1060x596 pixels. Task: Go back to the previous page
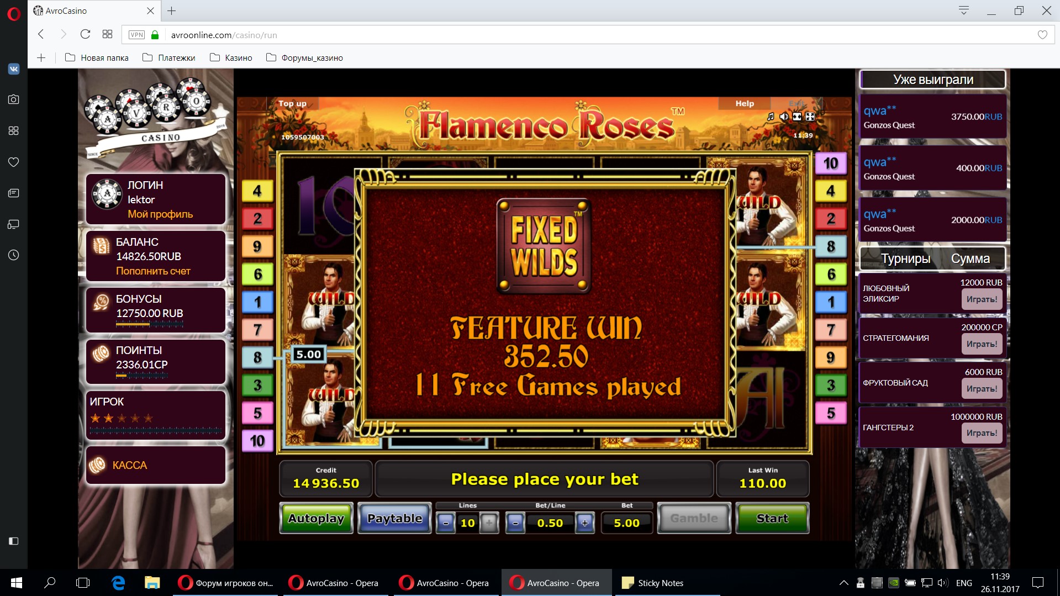[x=41, y=34]
